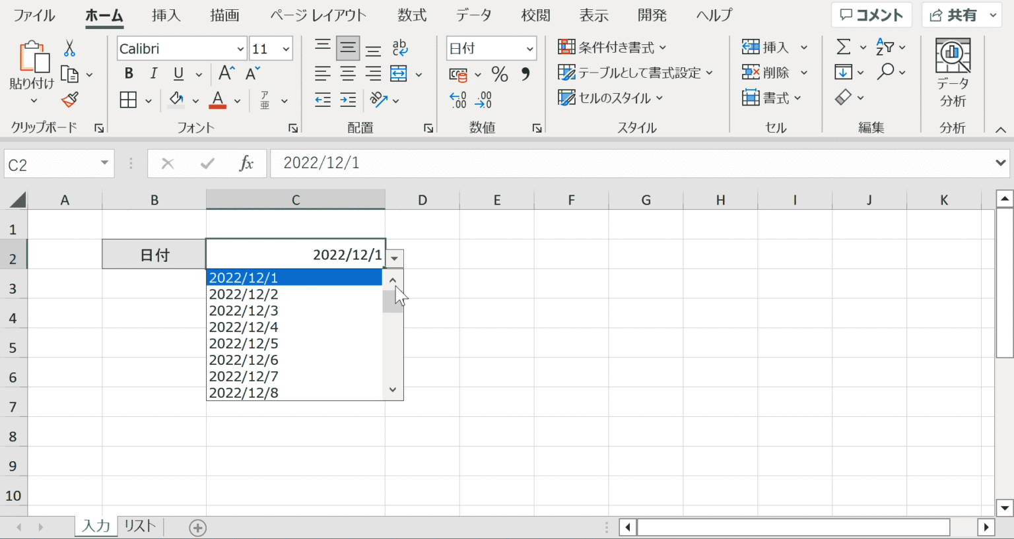Image resolution: width=1014 pixels, height=539 pixels.
Task: Click the increase indent icon
Action: click(x=348, y=100)
